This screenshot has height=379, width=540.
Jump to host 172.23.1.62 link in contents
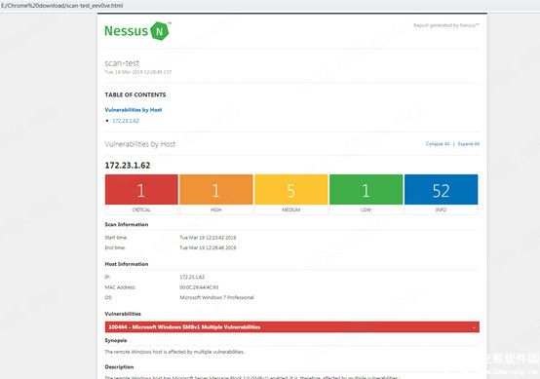coord(126,121)
